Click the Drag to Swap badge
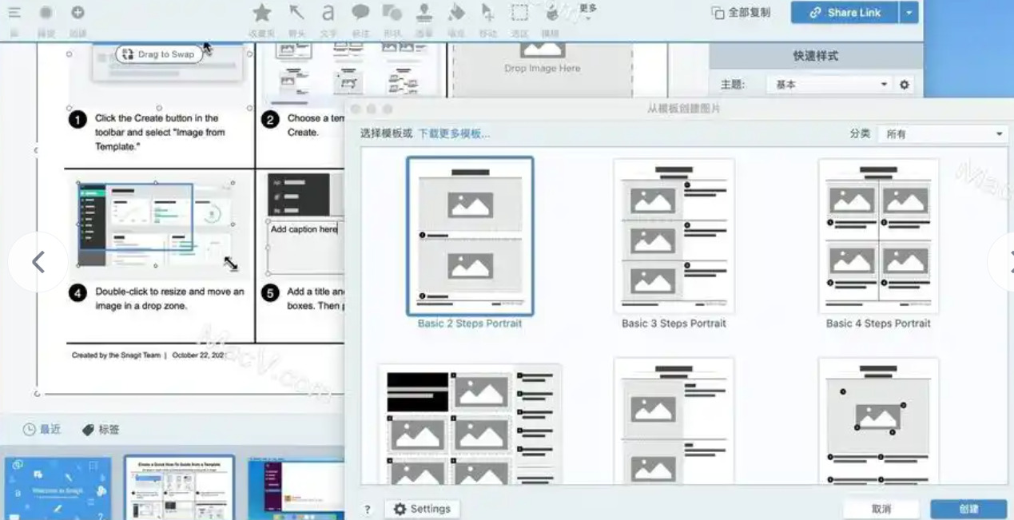The width and height of the screenshot is (1014, 520). [158, 54]
